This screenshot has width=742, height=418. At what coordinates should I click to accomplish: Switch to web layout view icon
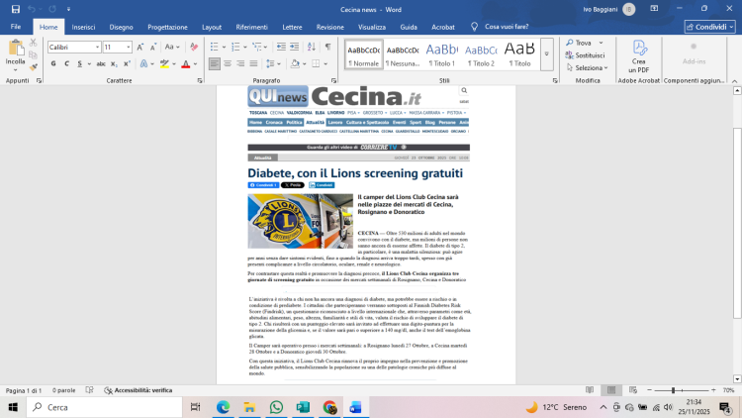tap(633, 390)
